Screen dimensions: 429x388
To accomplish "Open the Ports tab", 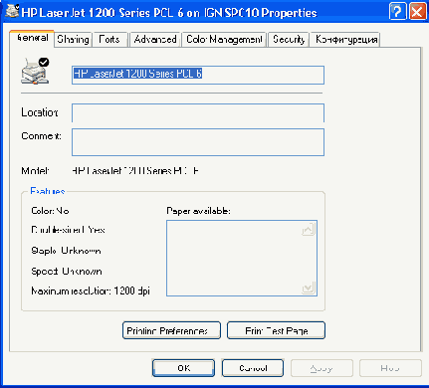I will click(x=109, y=40).
